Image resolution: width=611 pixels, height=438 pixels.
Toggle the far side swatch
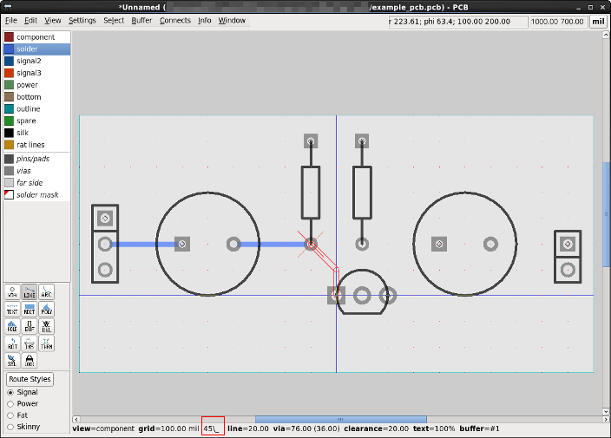coord(9,183)
